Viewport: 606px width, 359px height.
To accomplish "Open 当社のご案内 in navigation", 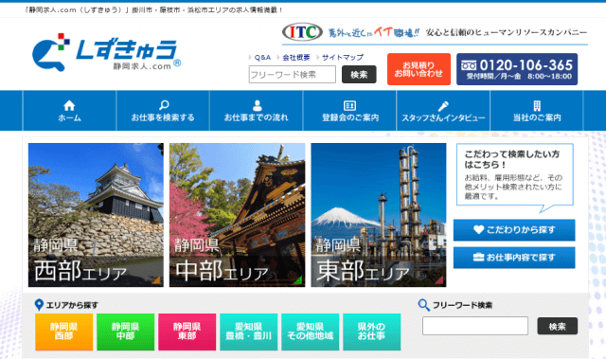I will (537, 111).
